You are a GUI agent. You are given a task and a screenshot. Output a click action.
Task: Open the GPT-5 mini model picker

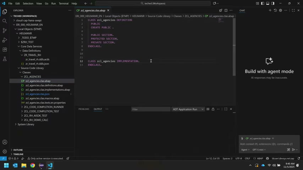pos(259,149)
